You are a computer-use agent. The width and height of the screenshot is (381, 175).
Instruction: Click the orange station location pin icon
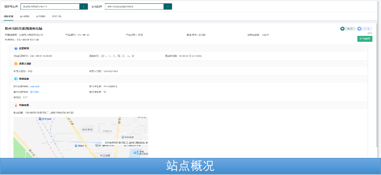[16, 105]
